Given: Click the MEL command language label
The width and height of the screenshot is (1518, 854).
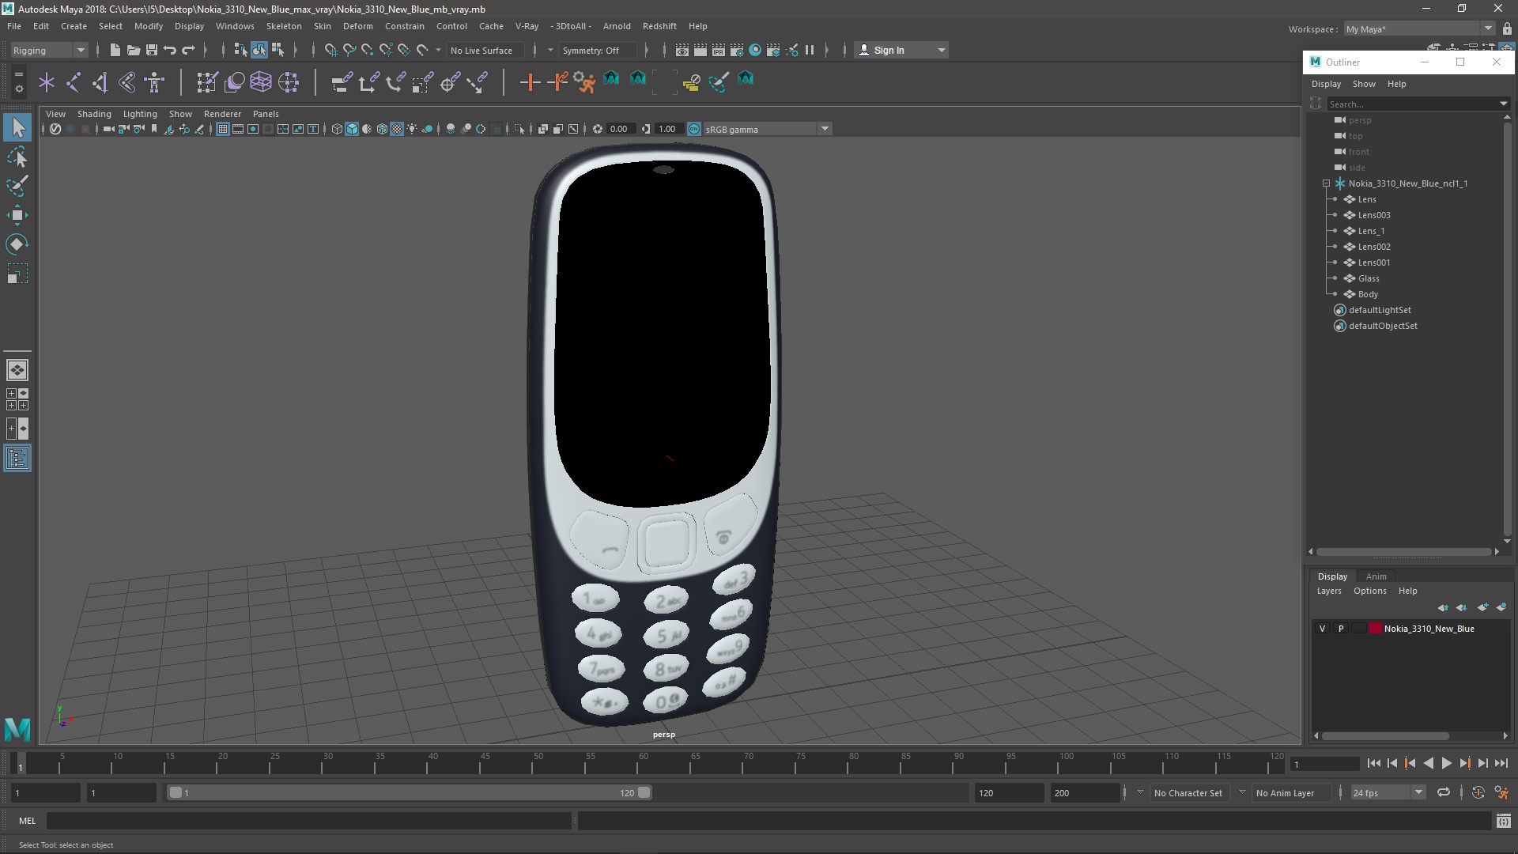Looking at the screenshot, I should [x=28, y=821].
